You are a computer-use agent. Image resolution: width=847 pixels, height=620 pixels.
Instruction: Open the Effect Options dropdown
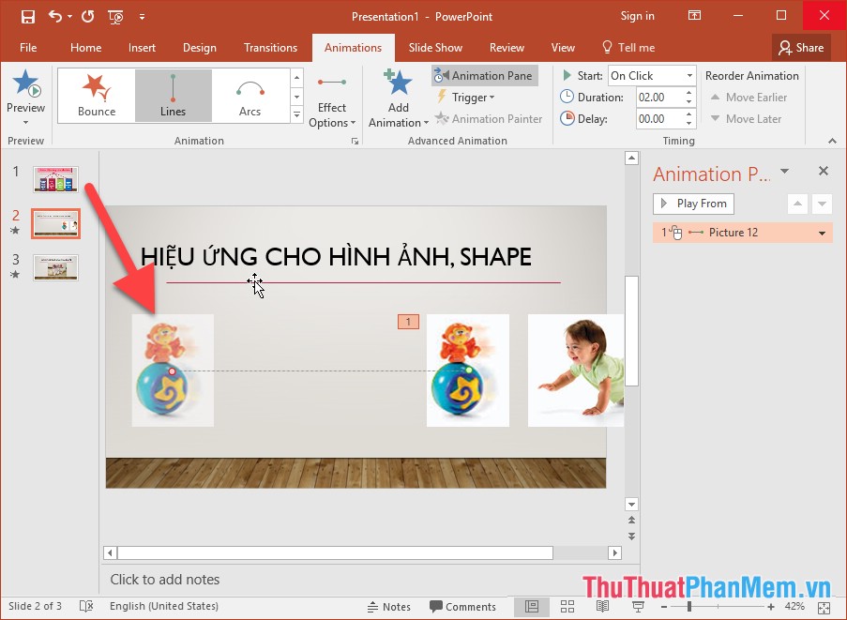tap(332, 97)
